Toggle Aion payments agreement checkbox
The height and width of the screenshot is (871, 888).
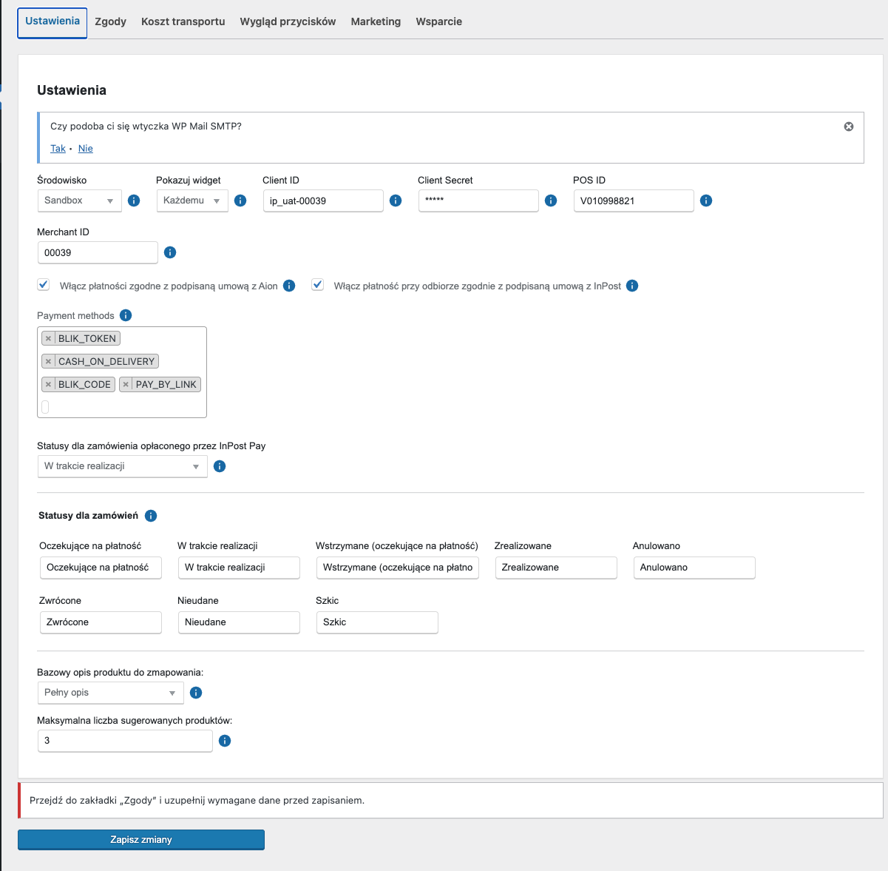(44, 285)
